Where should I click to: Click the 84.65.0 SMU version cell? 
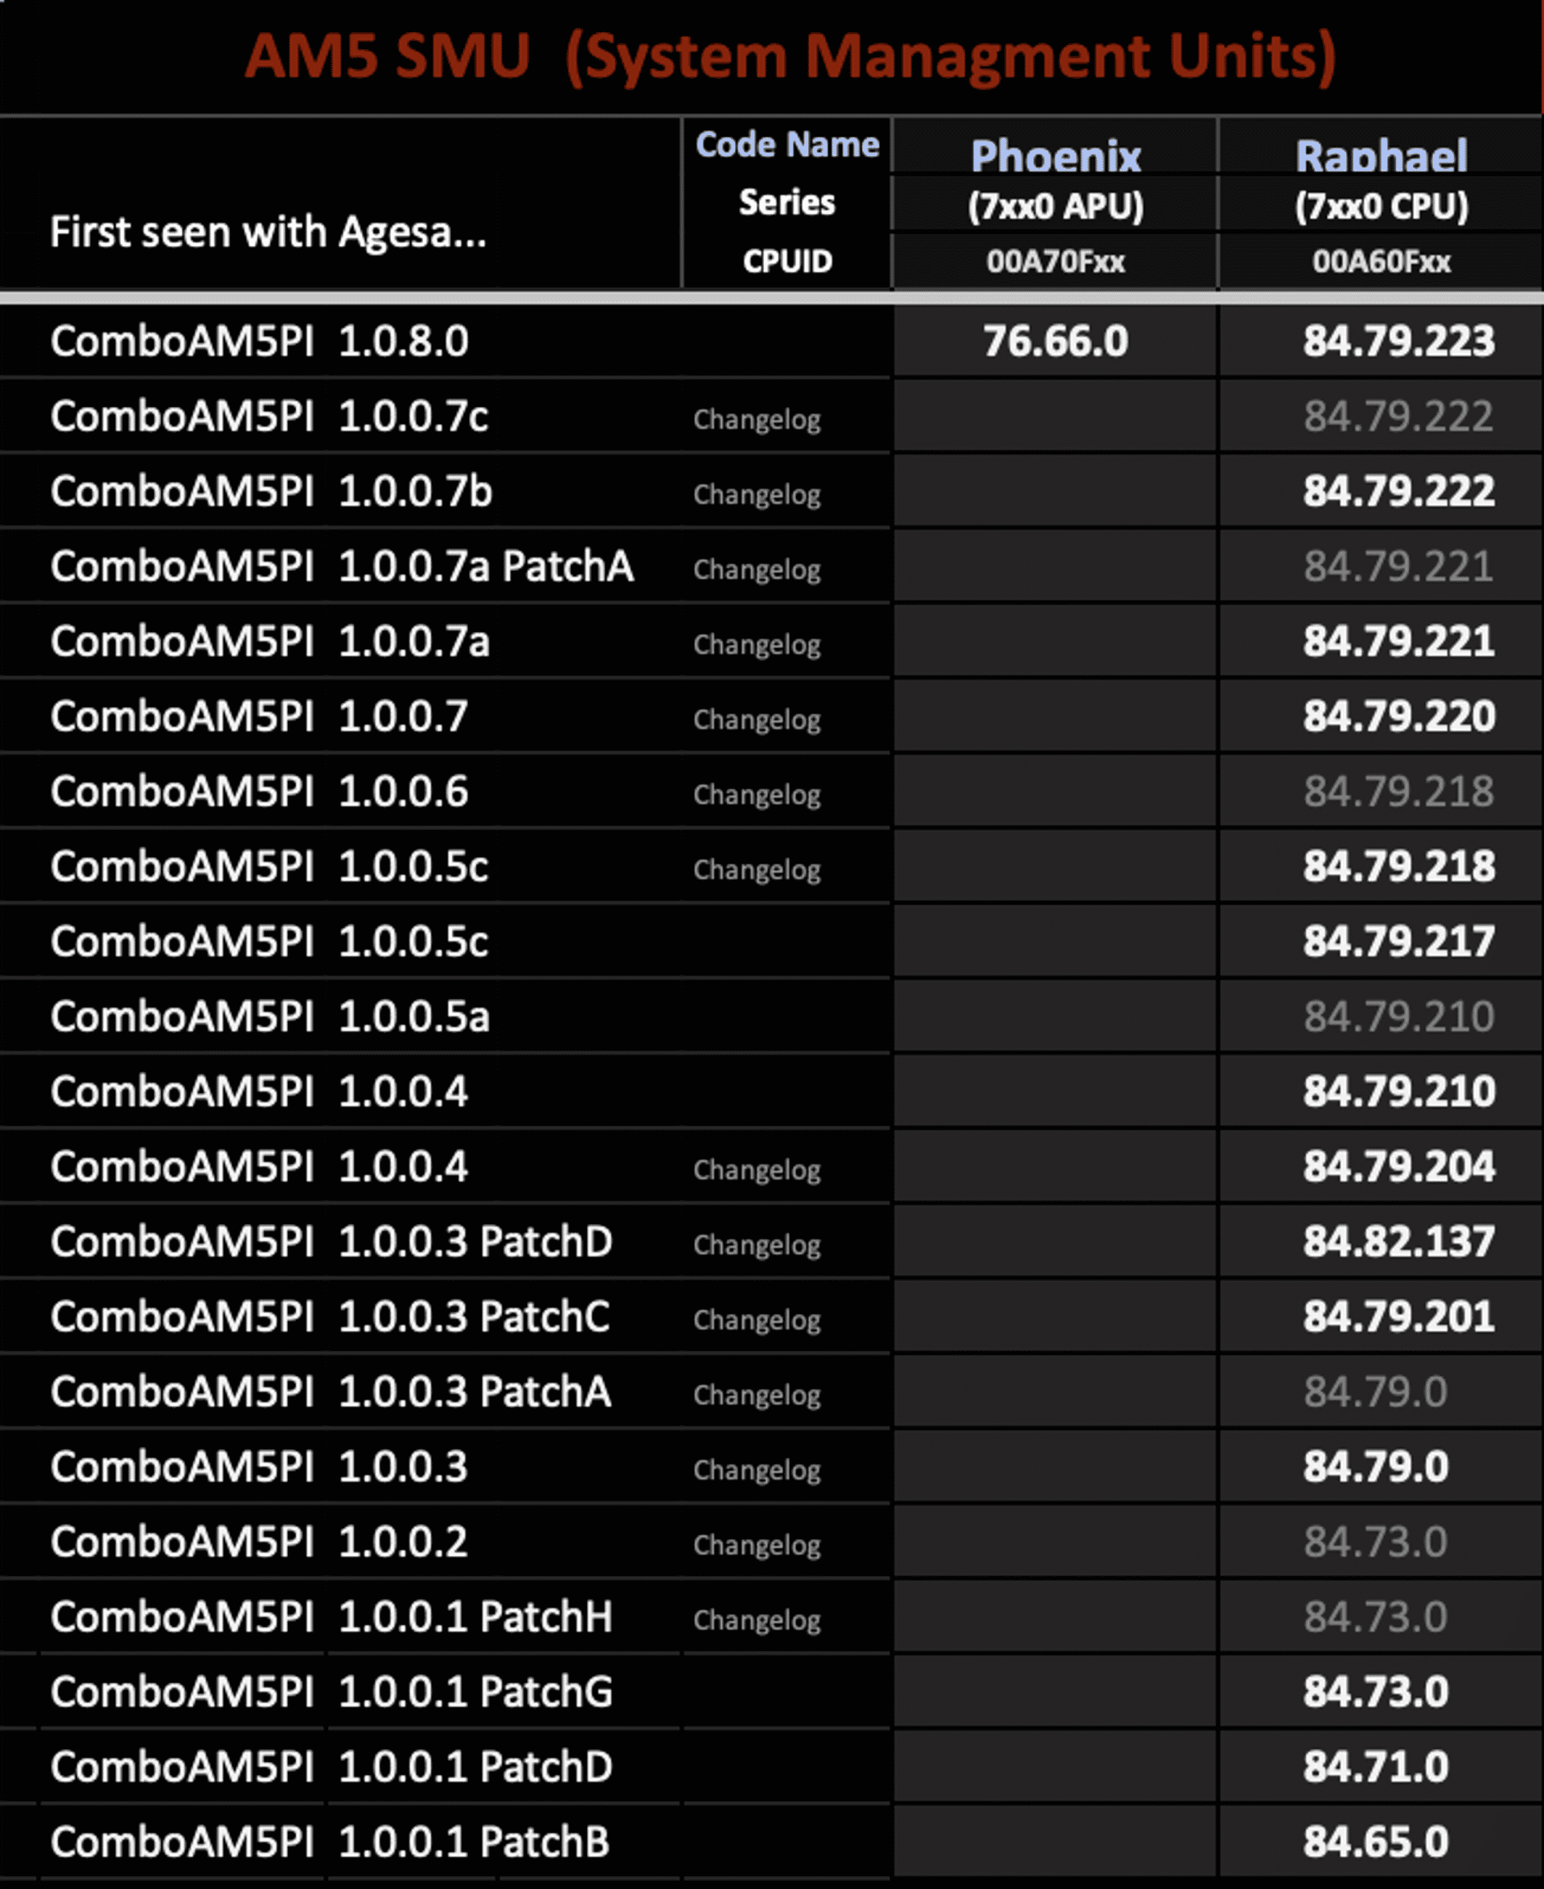point(1375,1842)
